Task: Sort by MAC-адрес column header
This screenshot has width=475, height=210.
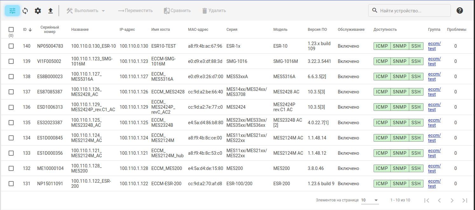Action: click(x=198, y=30)
